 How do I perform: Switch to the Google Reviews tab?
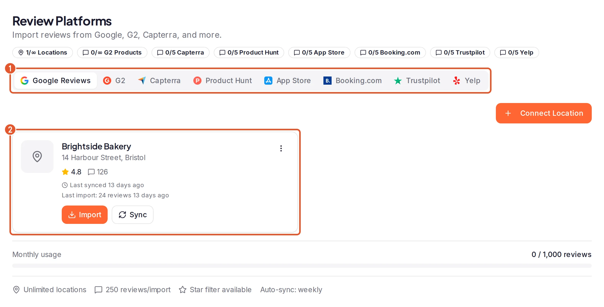pyautogui.click(x=55, y=81)
